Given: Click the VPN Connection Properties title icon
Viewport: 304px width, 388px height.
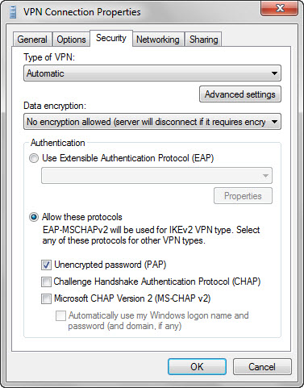Looking at the screenshot, I should pyautogui.click(x=13, y=12).
